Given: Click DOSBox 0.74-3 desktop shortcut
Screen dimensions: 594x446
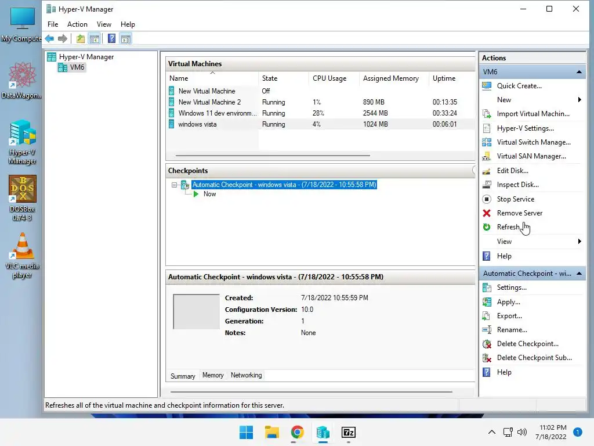Looking at the screenshot, I should pos(23,199).
